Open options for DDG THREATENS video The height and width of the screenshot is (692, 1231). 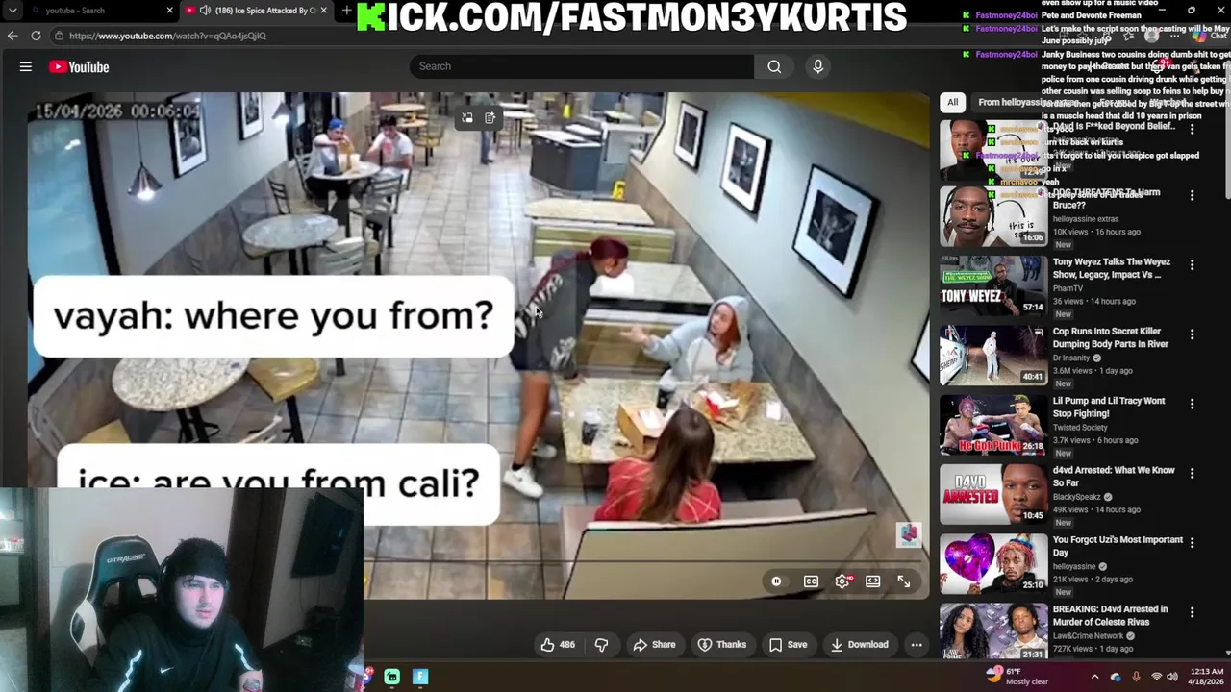click(x=1193, y=195)
